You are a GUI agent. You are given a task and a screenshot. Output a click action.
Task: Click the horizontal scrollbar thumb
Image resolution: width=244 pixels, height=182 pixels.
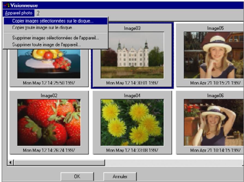[59, 163]
